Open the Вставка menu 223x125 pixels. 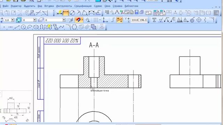click(49, 6)
